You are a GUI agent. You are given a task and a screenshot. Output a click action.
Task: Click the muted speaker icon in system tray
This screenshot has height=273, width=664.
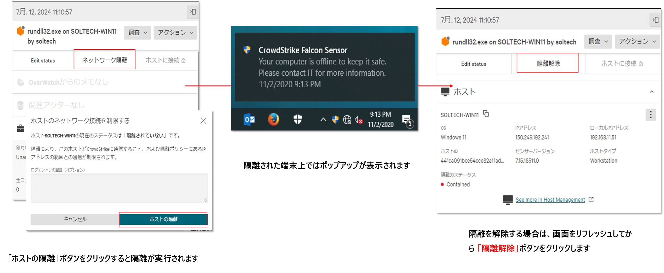point(358,120)
